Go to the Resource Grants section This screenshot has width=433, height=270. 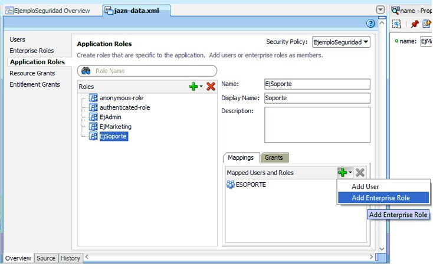[32, 73]
